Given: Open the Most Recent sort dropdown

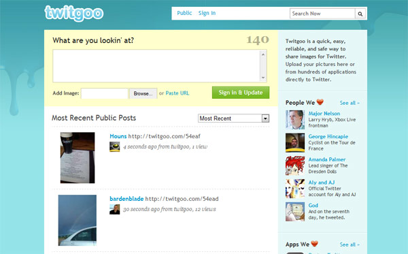Looking at the screenshot, I should tap(233, 118).
